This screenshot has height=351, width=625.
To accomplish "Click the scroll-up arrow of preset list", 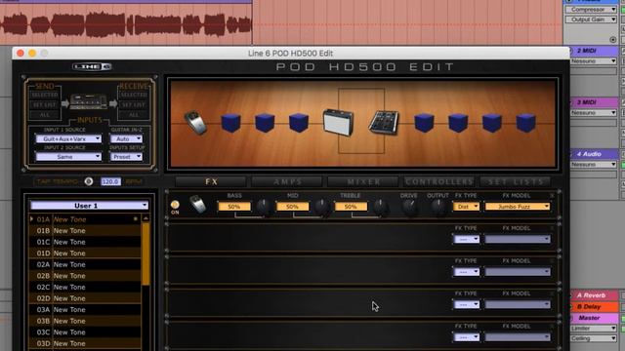I will point(146,218).
